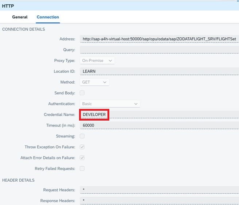Select the Connection tab
This screenshot has height=205, width=239.
48,17
